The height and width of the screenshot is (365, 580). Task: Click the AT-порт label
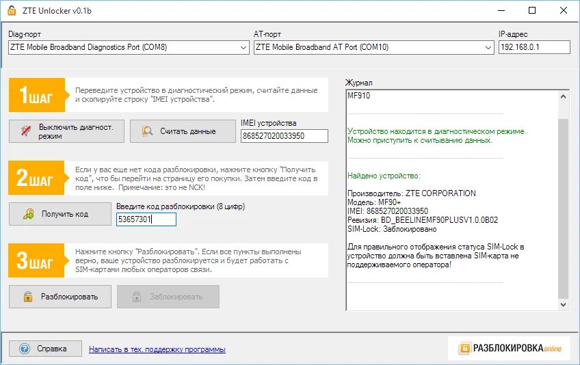pyautogui.click(x=267, y=34)
